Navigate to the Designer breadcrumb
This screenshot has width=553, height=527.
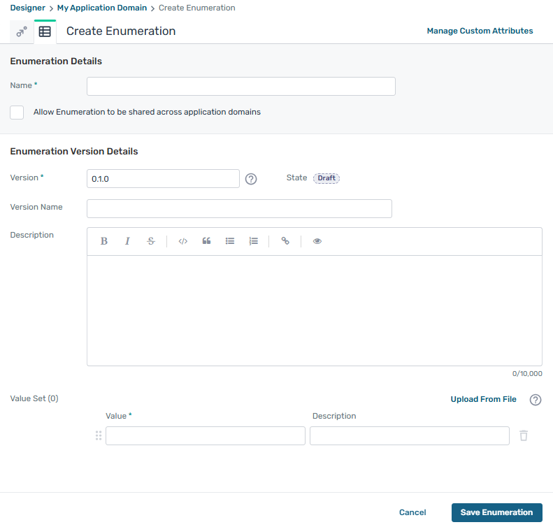tap(27, 8)
